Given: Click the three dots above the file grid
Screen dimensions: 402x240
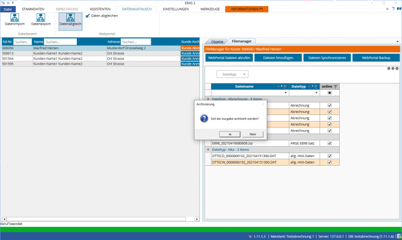Looking at the screenshot, I should point(393,68).
